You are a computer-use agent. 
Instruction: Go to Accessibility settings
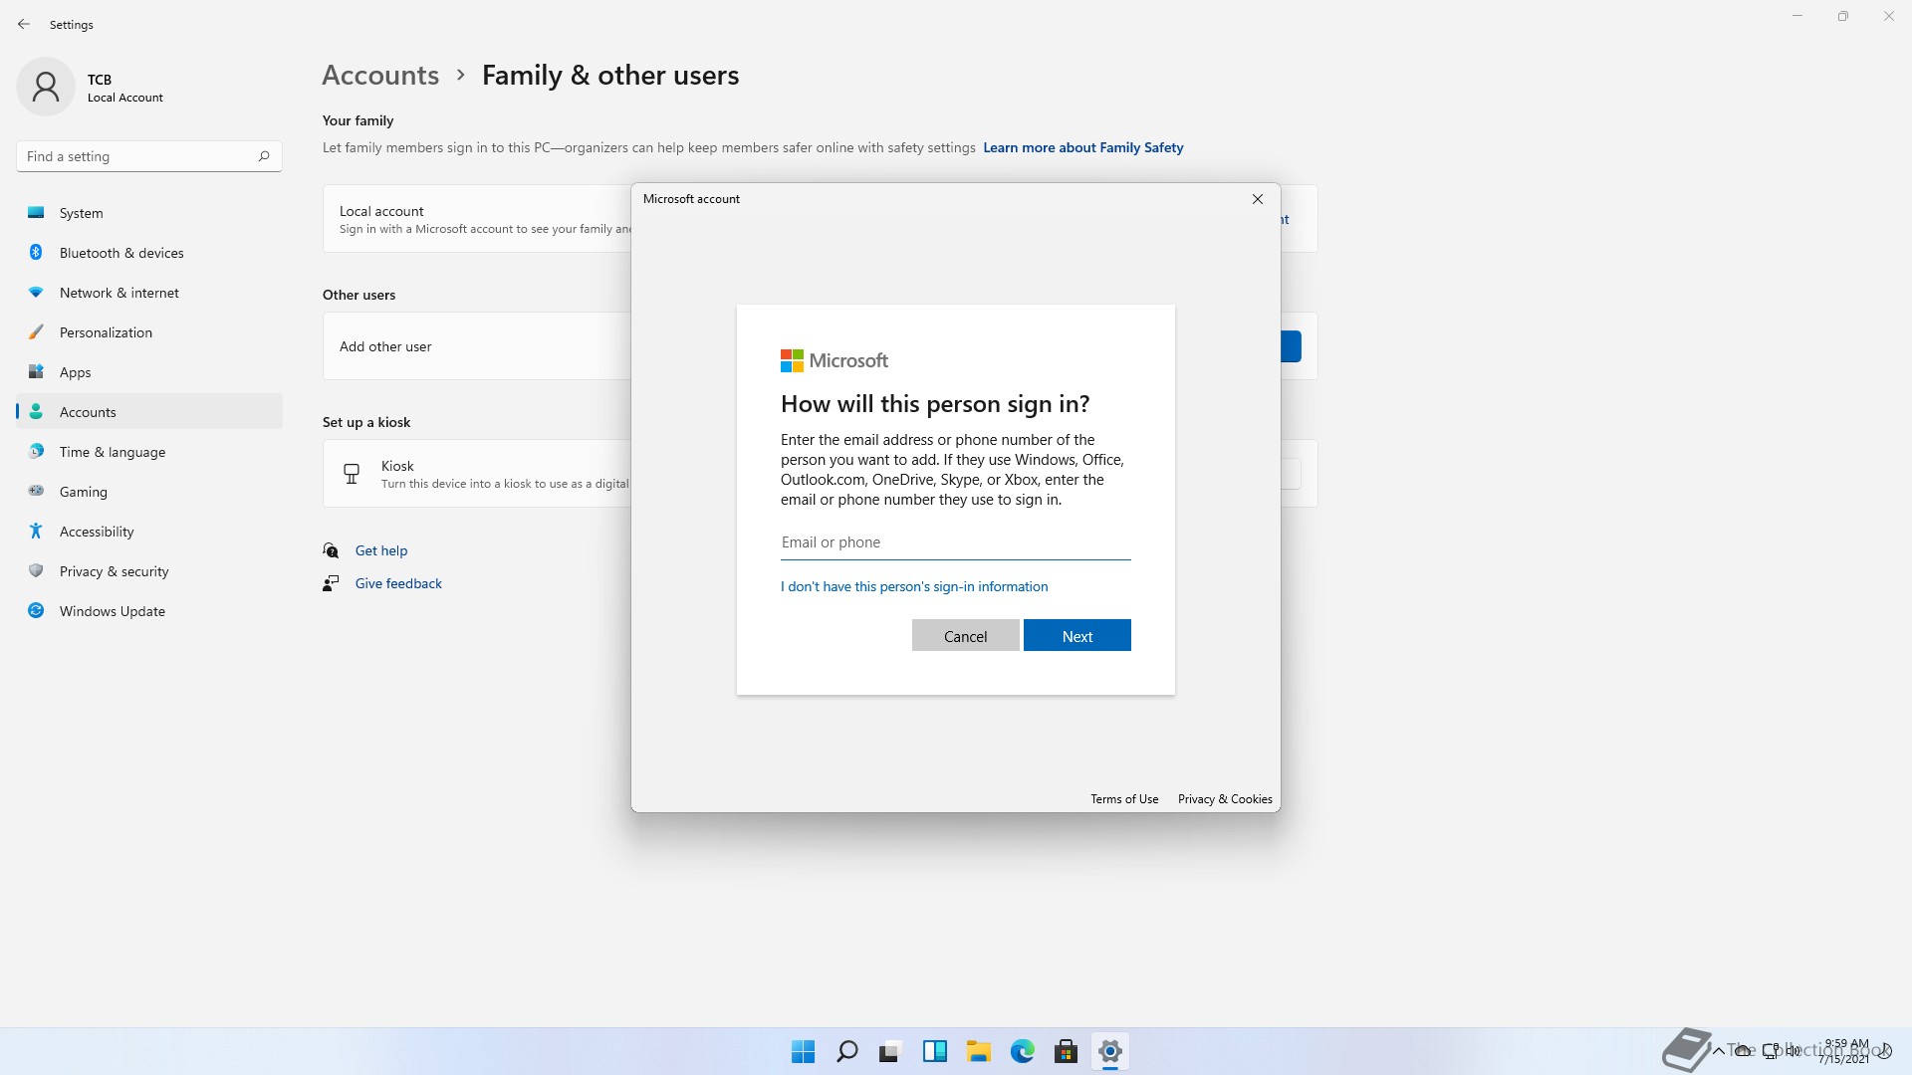point(149,532)
